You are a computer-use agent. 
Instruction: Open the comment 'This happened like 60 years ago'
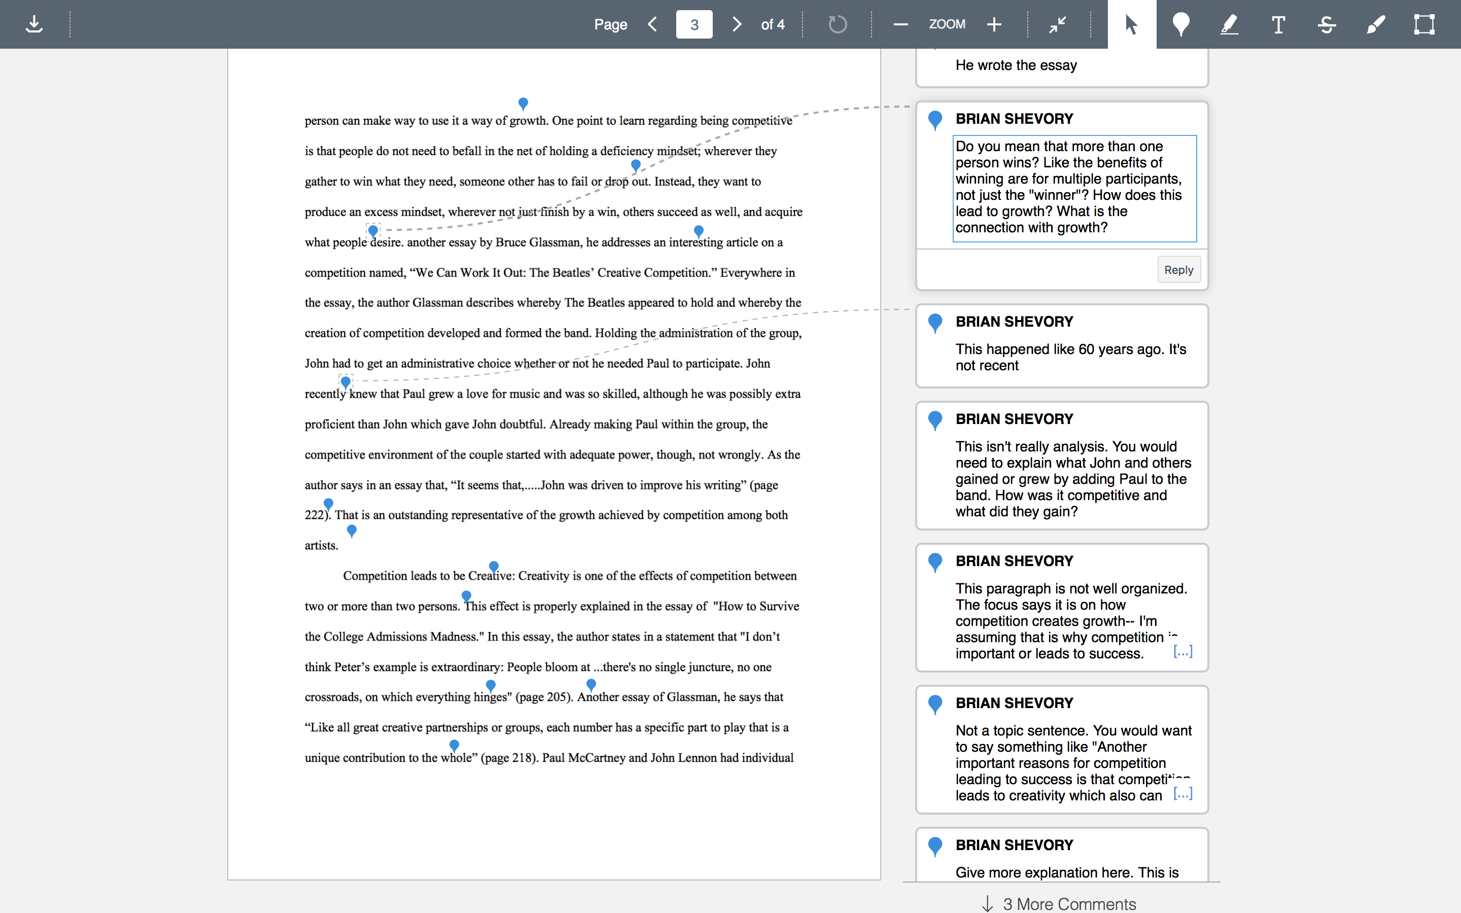pos(1061,346)
